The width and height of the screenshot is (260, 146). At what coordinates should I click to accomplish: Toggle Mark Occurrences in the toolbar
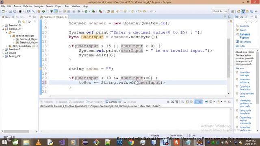pyautogui.click(x=56, y=11)
